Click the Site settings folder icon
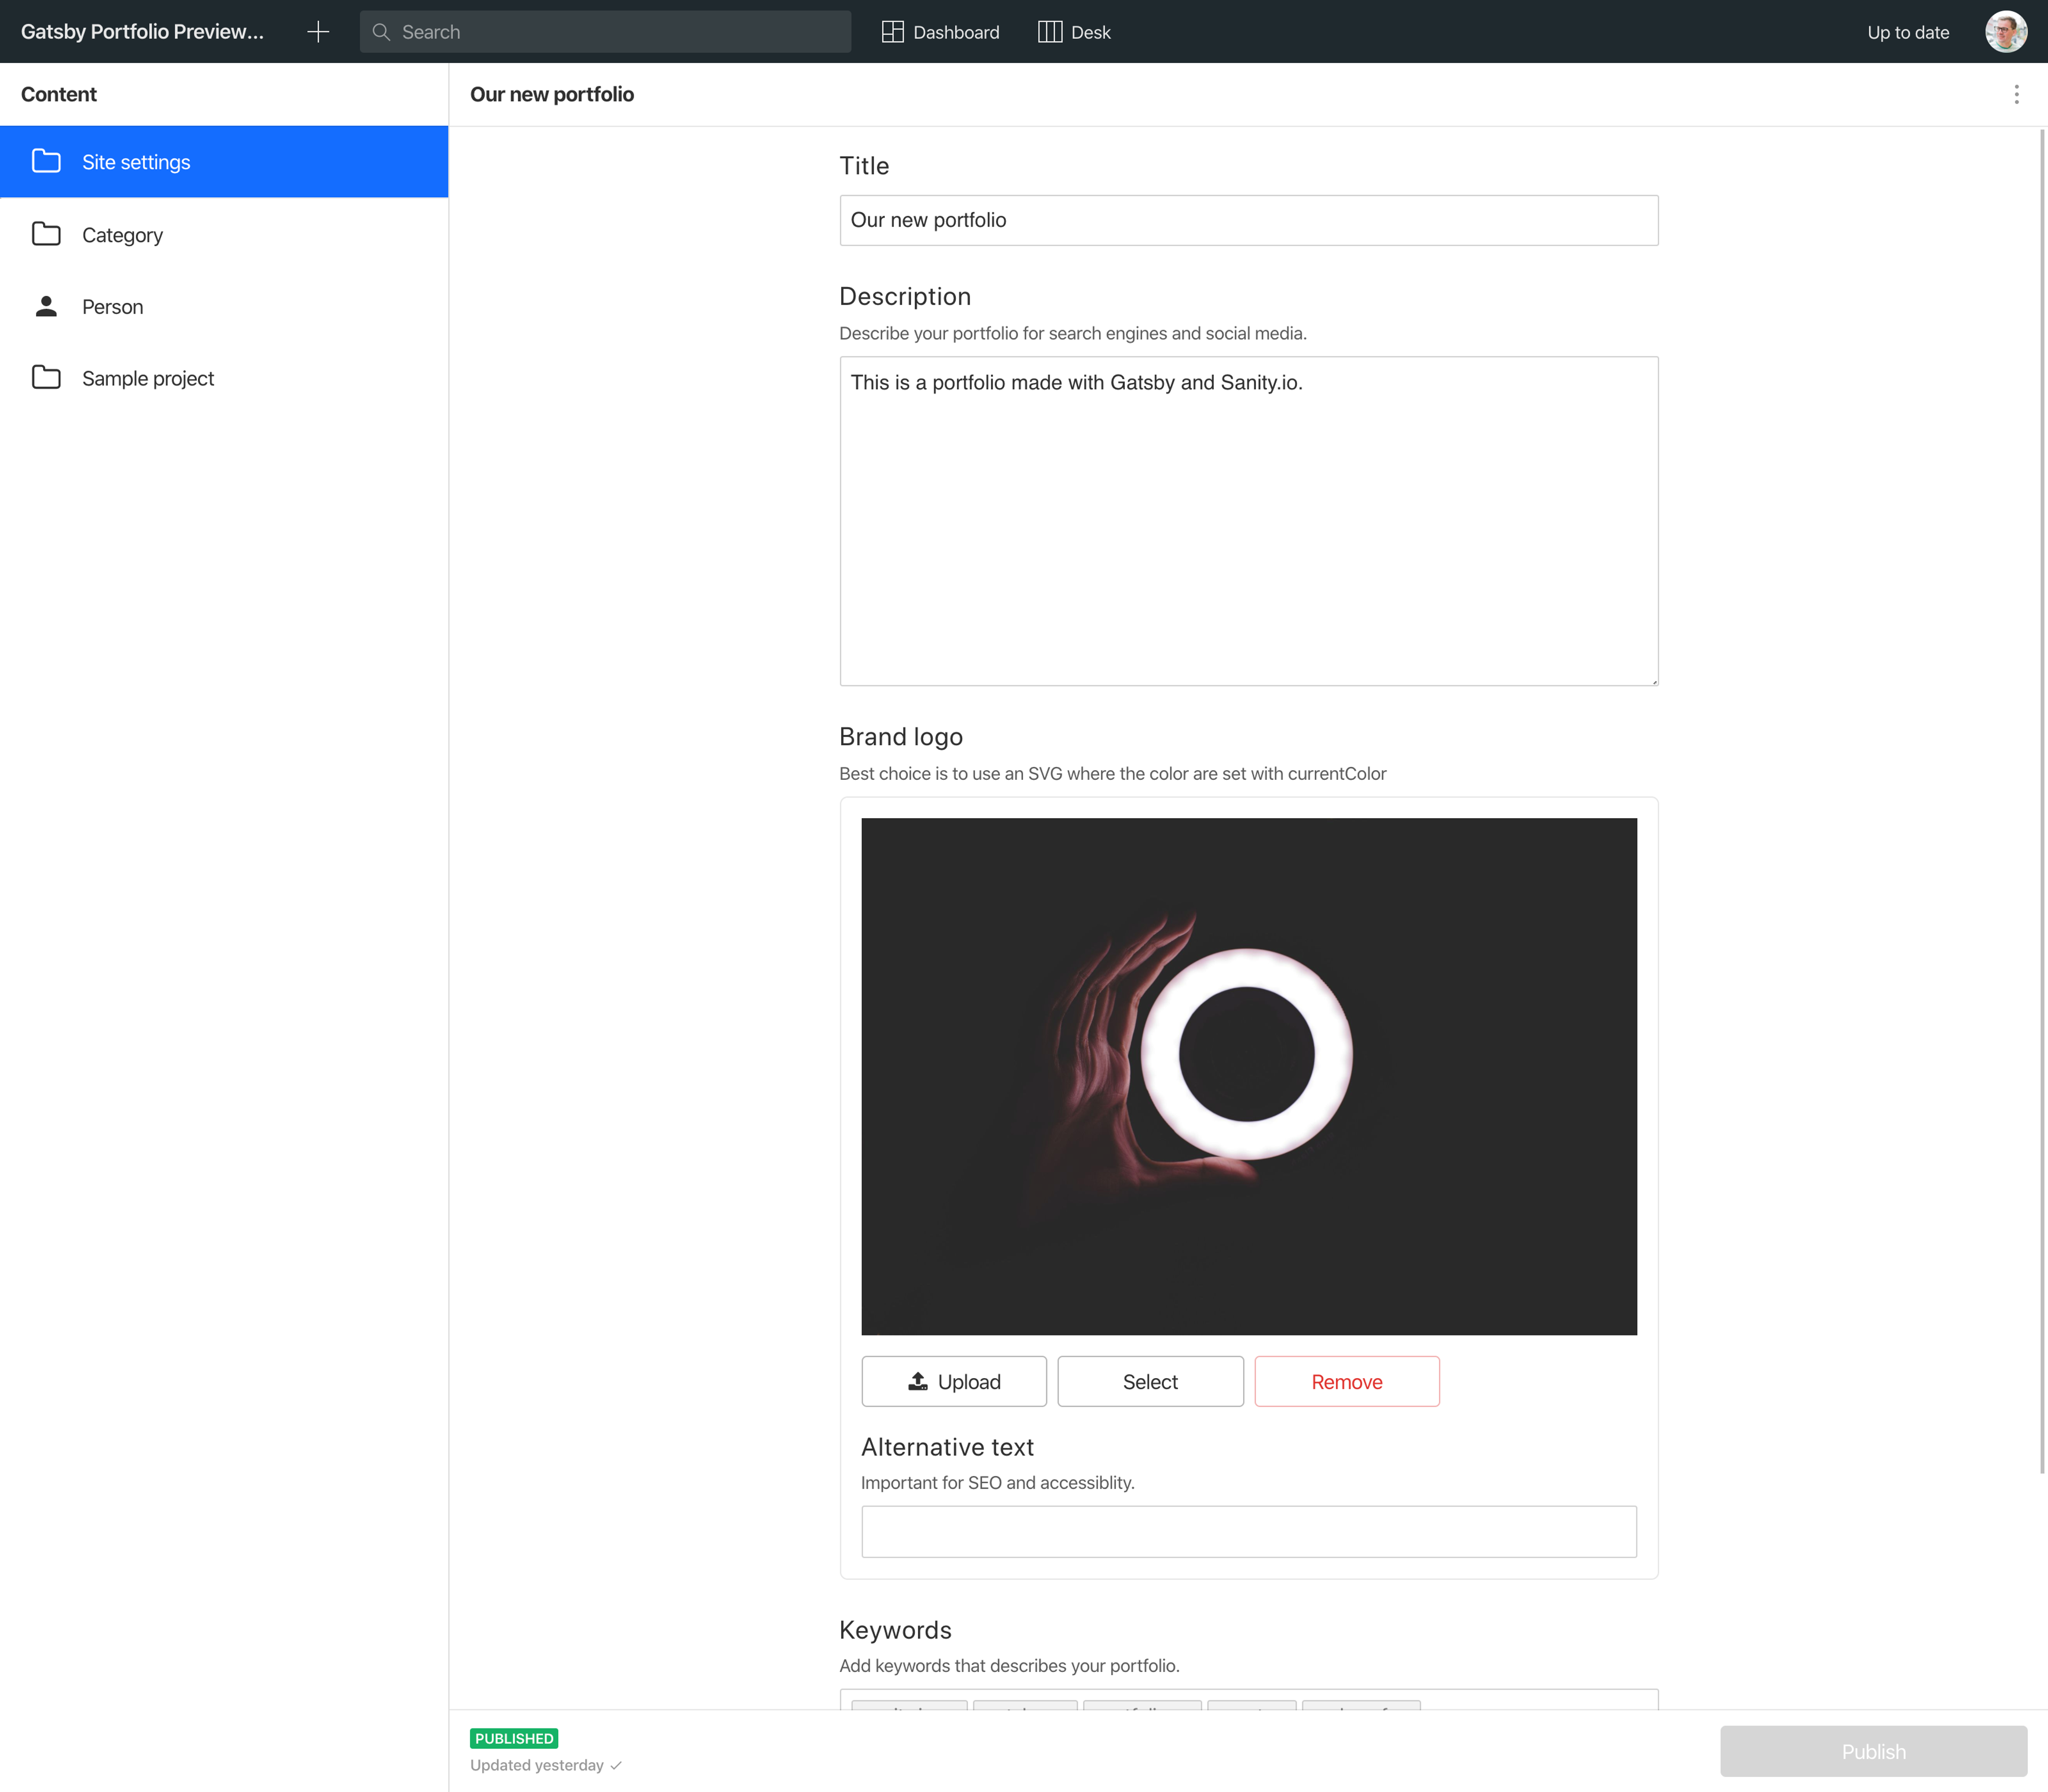Viewport: 2048px width, 1792px height. pyautogui.click(x=46, y=162)
